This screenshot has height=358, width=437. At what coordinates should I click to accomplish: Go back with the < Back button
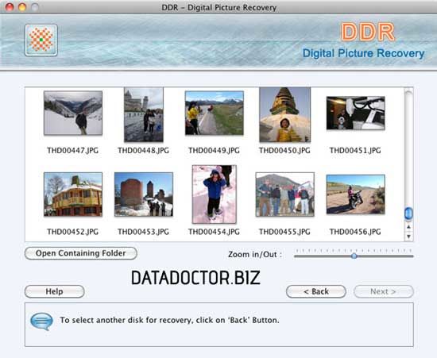click(x=316, y=291)
